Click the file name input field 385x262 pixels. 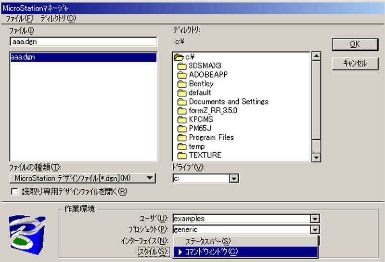coord(83,41)
